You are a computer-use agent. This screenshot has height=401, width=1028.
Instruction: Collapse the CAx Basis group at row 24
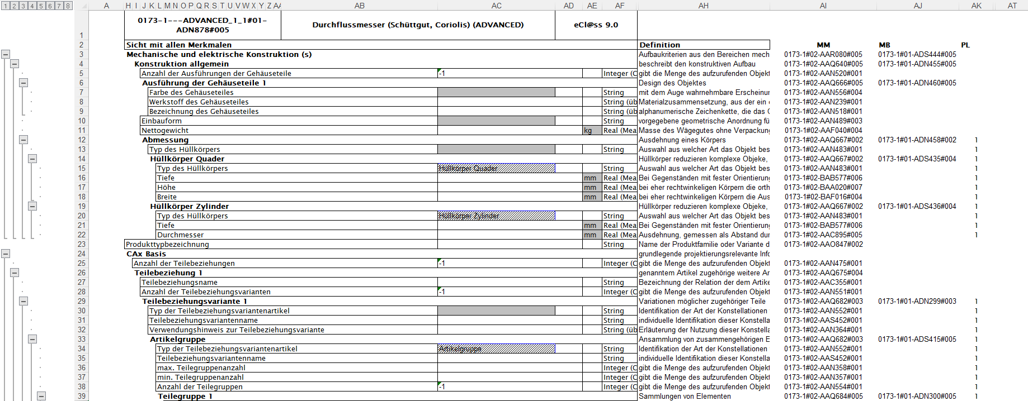(6, 254)
